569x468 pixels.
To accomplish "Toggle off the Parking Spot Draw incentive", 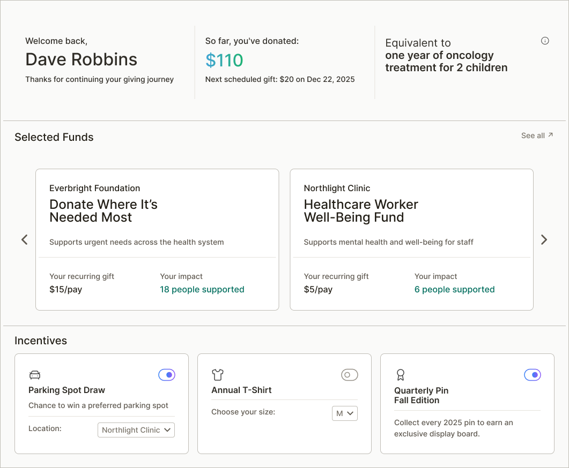I will [167, 375].
